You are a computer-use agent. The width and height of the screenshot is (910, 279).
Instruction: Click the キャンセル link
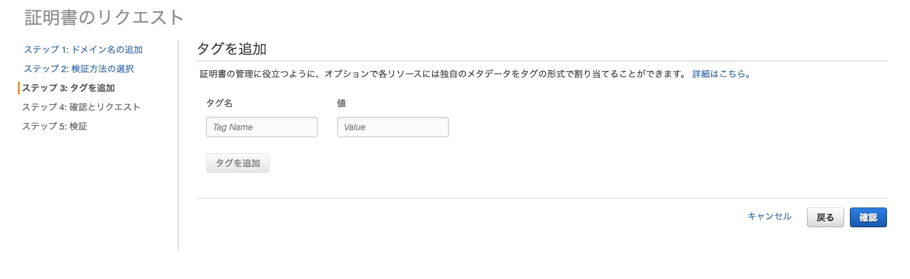click(769, 216)
